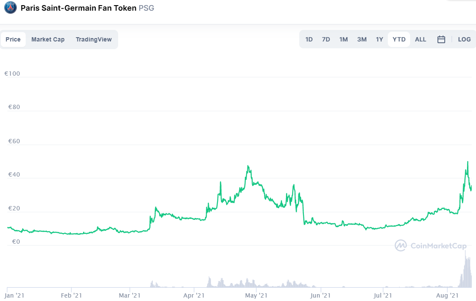The image size is (476, 301).
Task: Open the TradingView chart tab
Action: coord(94,39)
